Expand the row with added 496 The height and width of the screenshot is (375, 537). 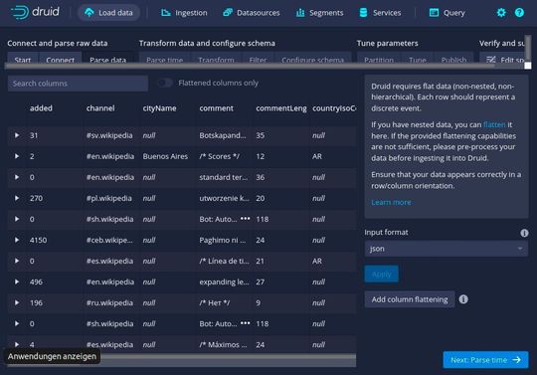[x=17, y=281]
